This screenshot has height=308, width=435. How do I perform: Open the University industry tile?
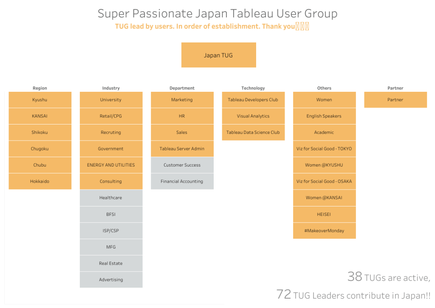111,100
